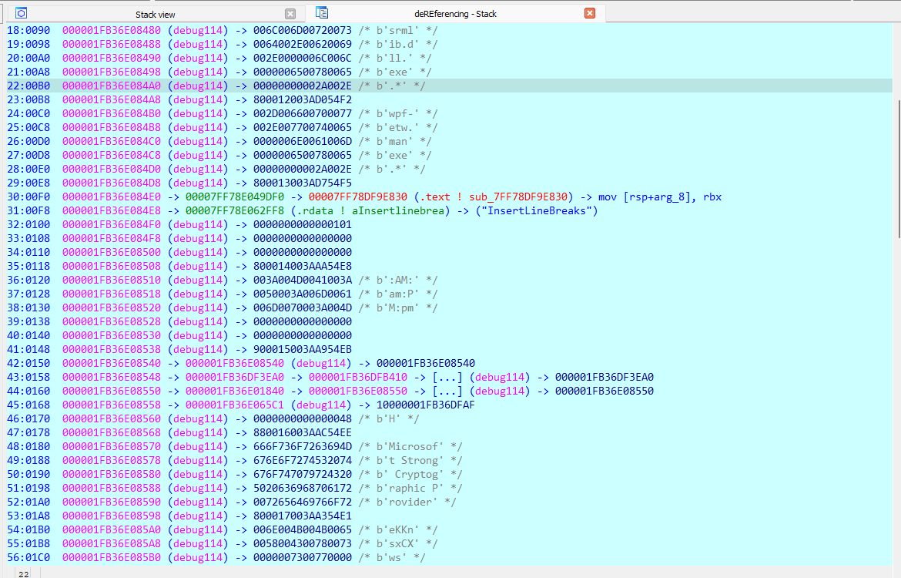Image resolution: width=901 pixels, height=578 pixels.
Task: Click address 000001FB36E08500 on row 34
Action: [x=112, y=252]
